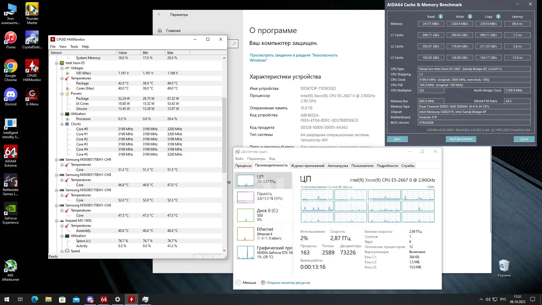Collapse the faspeed M3-180G node
This screenshot has width=542, height=305.
point(56,221)
